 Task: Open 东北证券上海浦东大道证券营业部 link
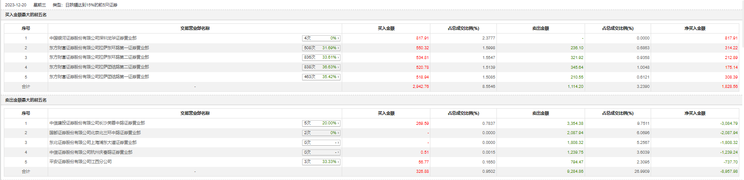(x=93, y=143)
